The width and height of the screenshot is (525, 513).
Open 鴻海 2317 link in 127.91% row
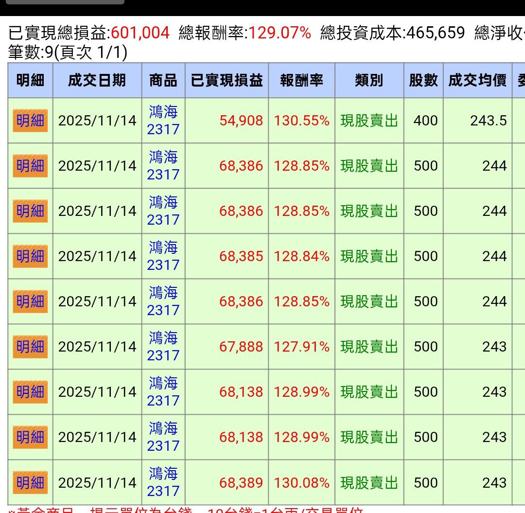click(x=163, y=347)
